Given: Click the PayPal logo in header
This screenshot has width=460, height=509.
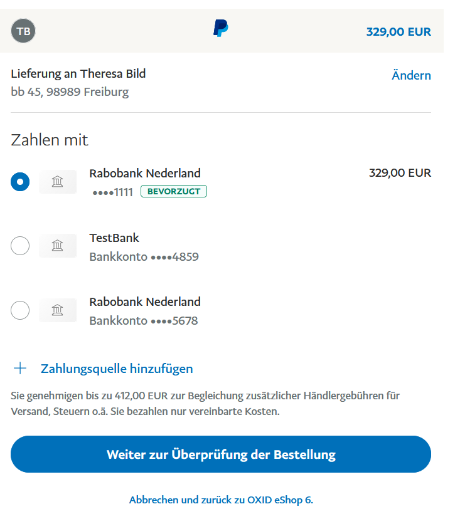Looking at the screenshot, I should (220, 28).
